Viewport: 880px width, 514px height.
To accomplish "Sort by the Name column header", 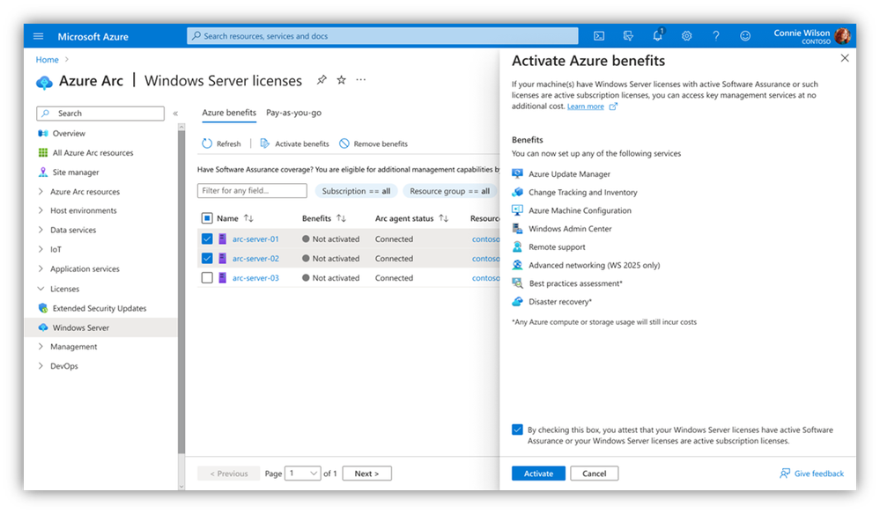I will 235,218.
